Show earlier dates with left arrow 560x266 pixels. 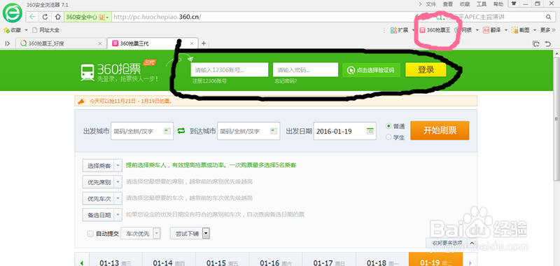pyautogui.click(x=82, y=263)
